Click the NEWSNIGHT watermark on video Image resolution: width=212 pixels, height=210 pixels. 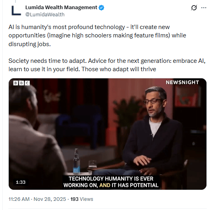tap(182, 82)
